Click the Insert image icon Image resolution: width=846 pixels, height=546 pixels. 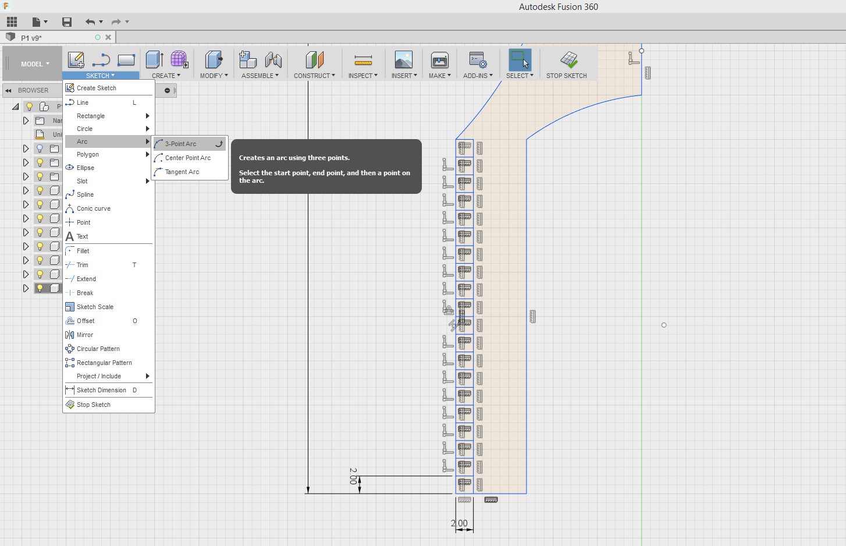[x=403, y=59]
